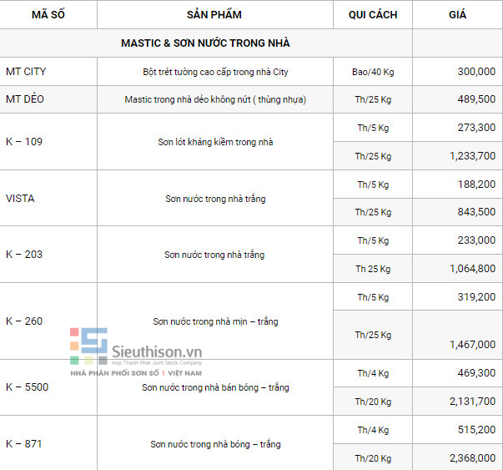Click the QUI CÁCH column header
This screenshot has width=503, height=470.
(x=373, y=15)
